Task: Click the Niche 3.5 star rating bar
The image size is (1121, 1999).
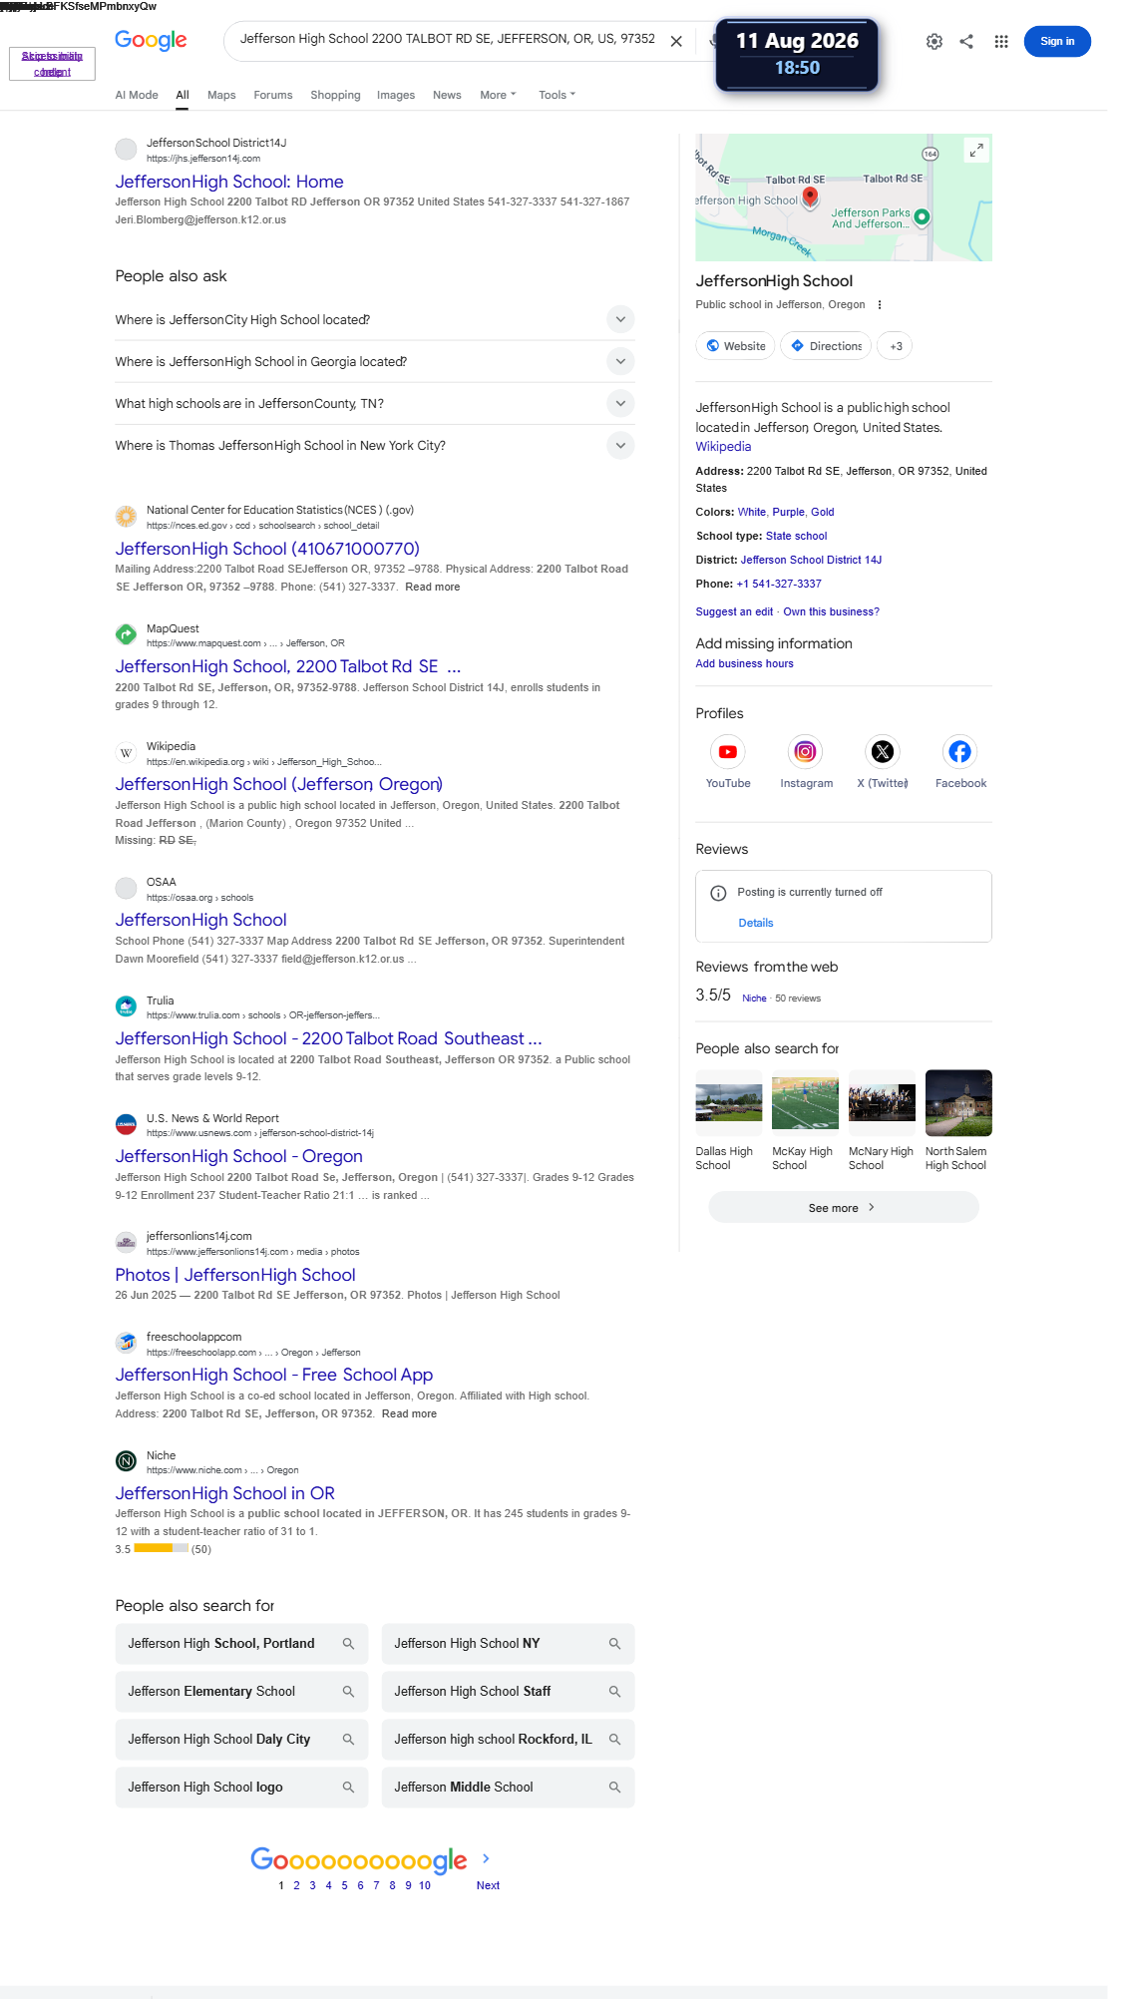Action: point(161,1549)
